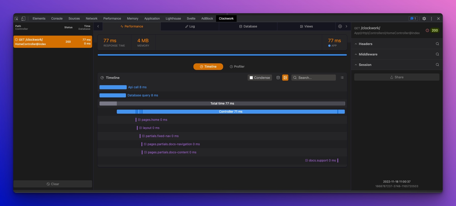Viewport: 456px width, 206px height.
Task: Search within the Headers section
Action: pyautogui.click(x=437, y=44)
